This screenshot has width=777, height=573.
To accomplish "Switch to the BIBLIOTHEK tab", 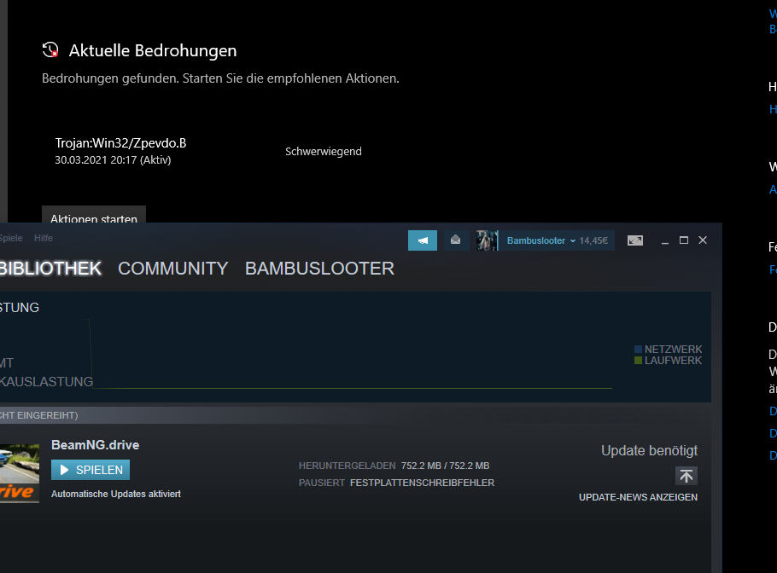I will [50, 269].
